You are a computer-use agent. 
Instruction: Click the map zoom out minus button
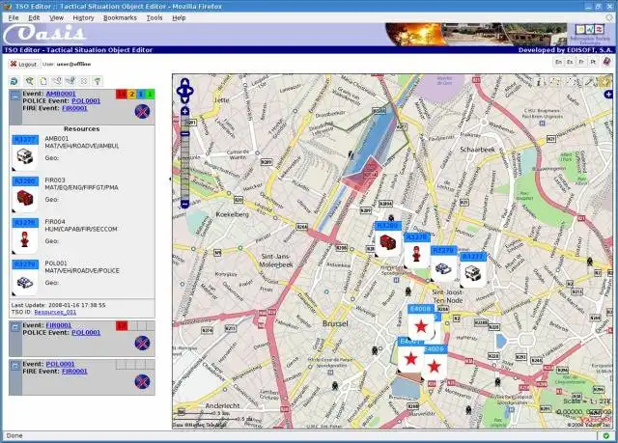pos(184,204)
